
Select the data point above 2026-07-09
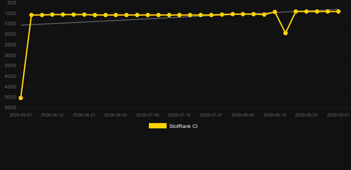coord(148,15)
